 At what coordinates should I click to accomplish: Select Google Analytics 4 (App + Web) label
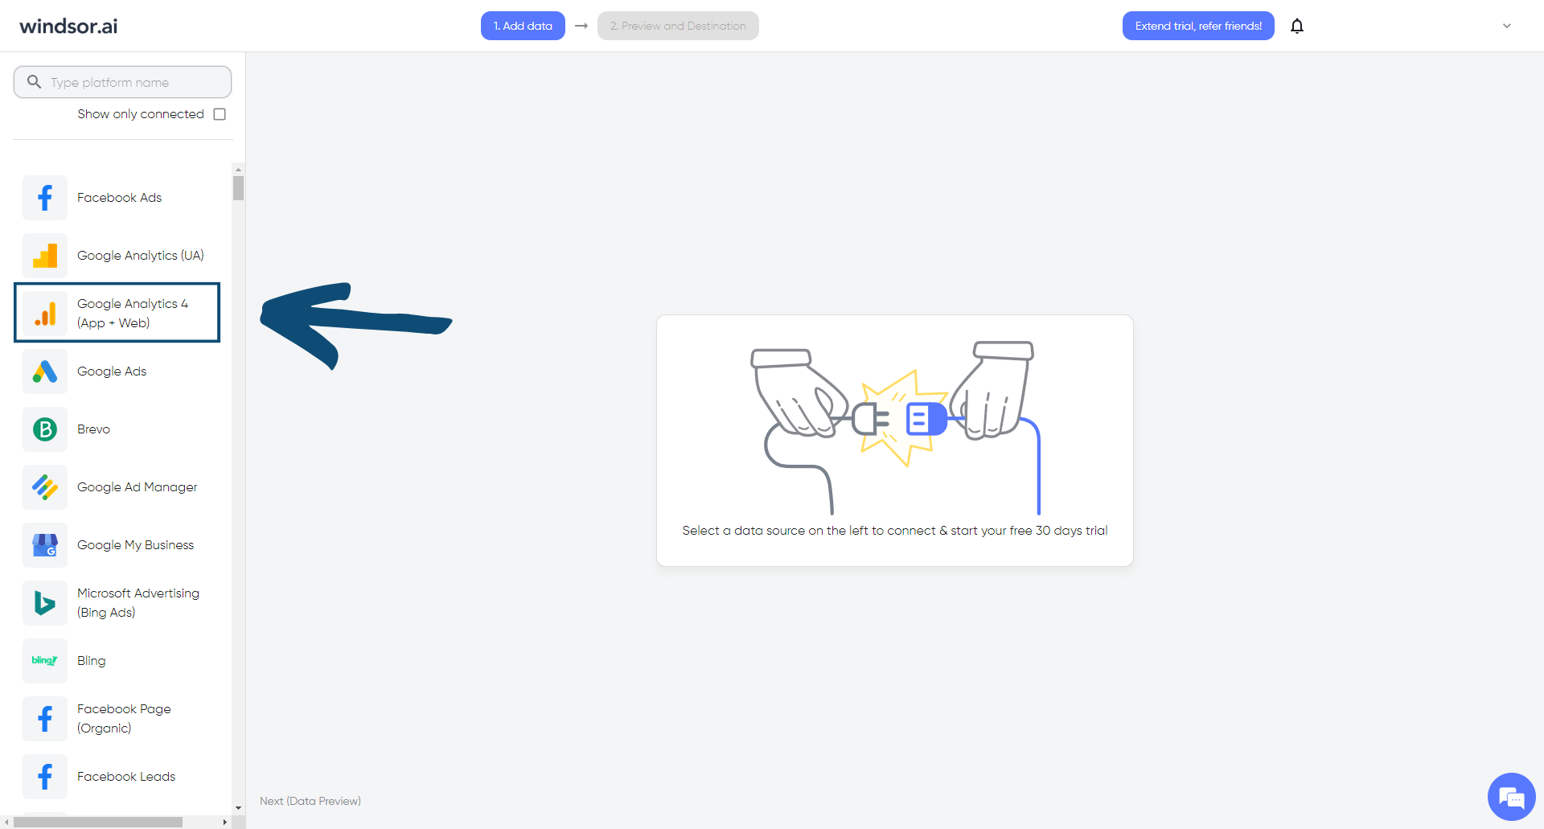[x=133, y=314]
